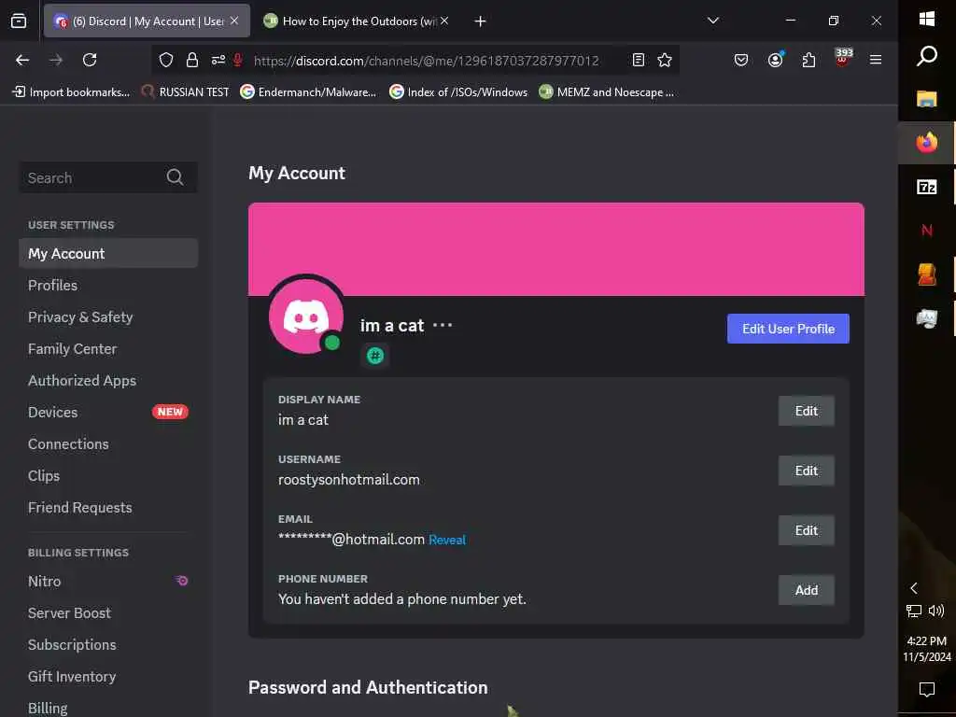Viewport: 956px width, 717px height.
Task: List all tabs dropdown arrow
Action: click(x=712, y=21)
